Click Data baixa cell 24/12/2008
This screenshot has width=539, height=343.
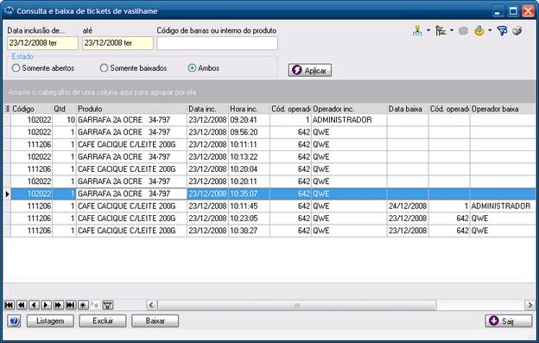coord(408,206)
